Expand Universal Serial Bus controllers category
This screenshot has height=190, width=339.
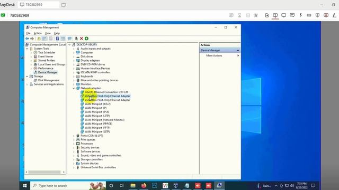pos(74,167)
